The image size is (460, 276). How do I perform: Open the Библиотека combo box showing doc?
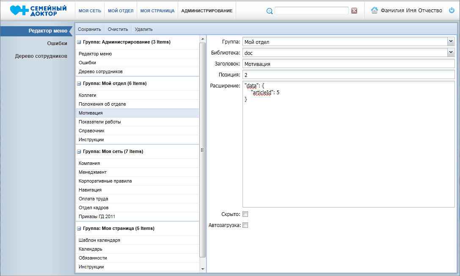(349, 53)
